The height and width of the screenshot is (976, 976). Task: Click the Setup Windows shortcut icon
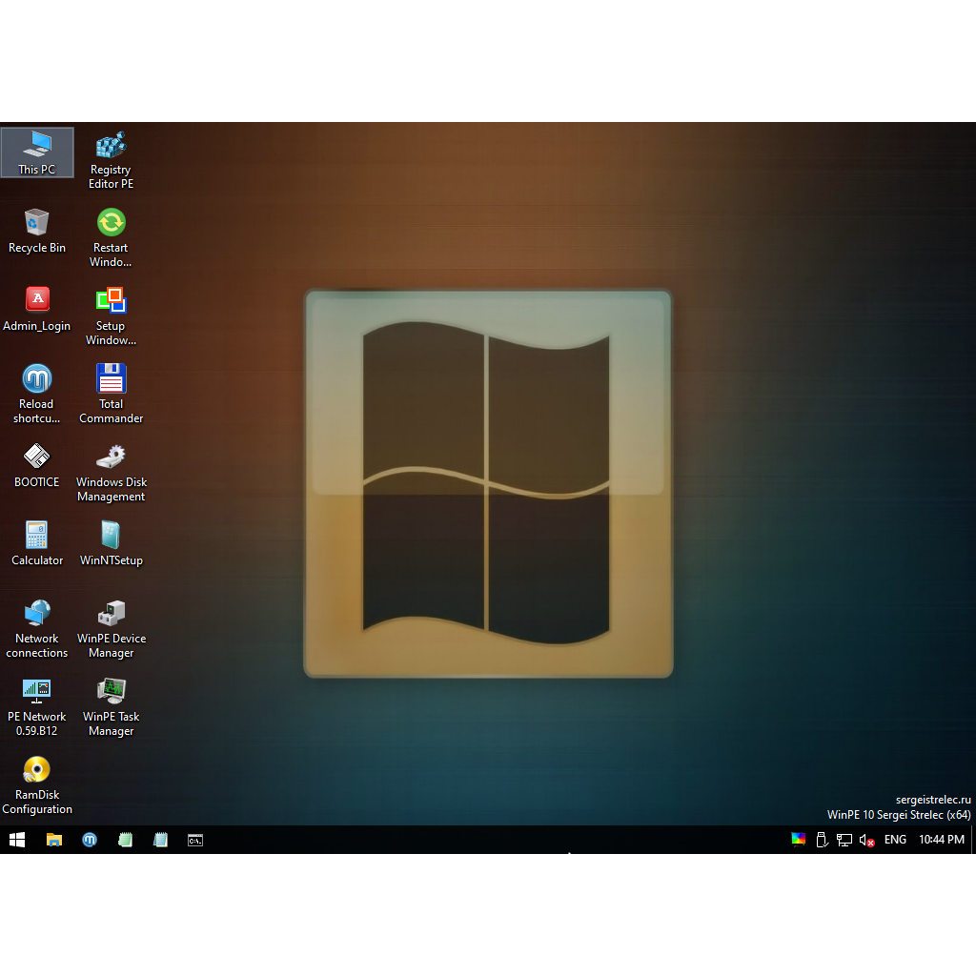coord(111,316)
